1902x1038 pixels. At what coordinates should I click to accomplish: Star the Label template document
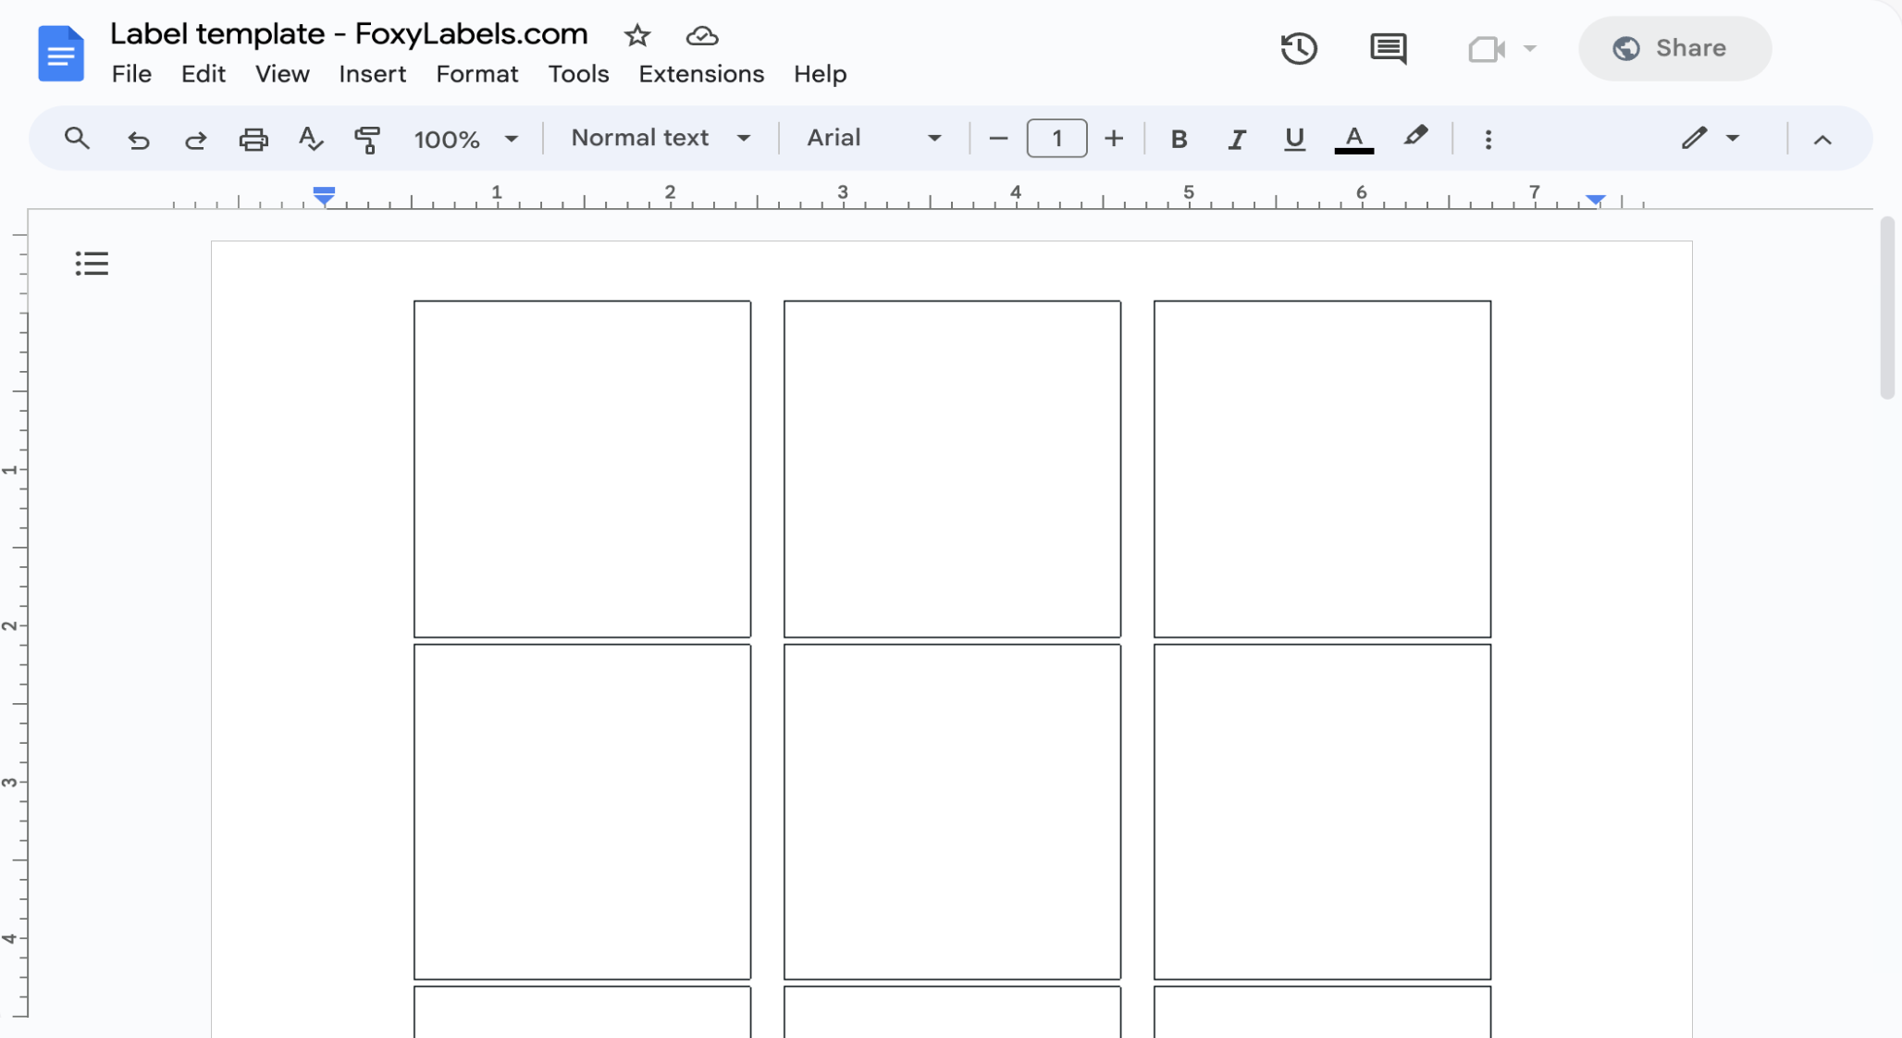click(637, 36)
